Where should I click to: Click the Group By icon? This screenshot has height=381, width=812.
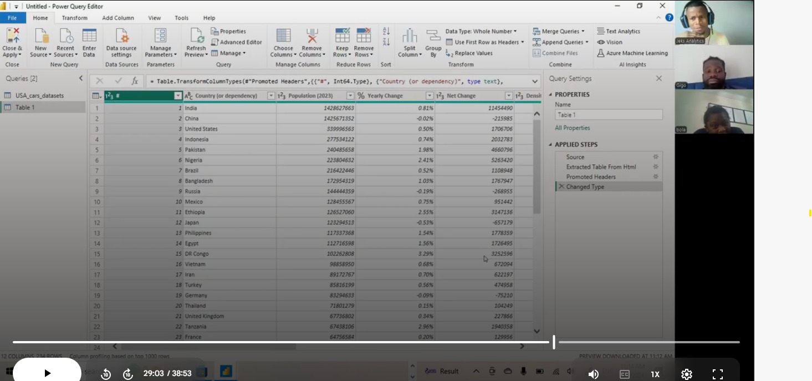433,37
